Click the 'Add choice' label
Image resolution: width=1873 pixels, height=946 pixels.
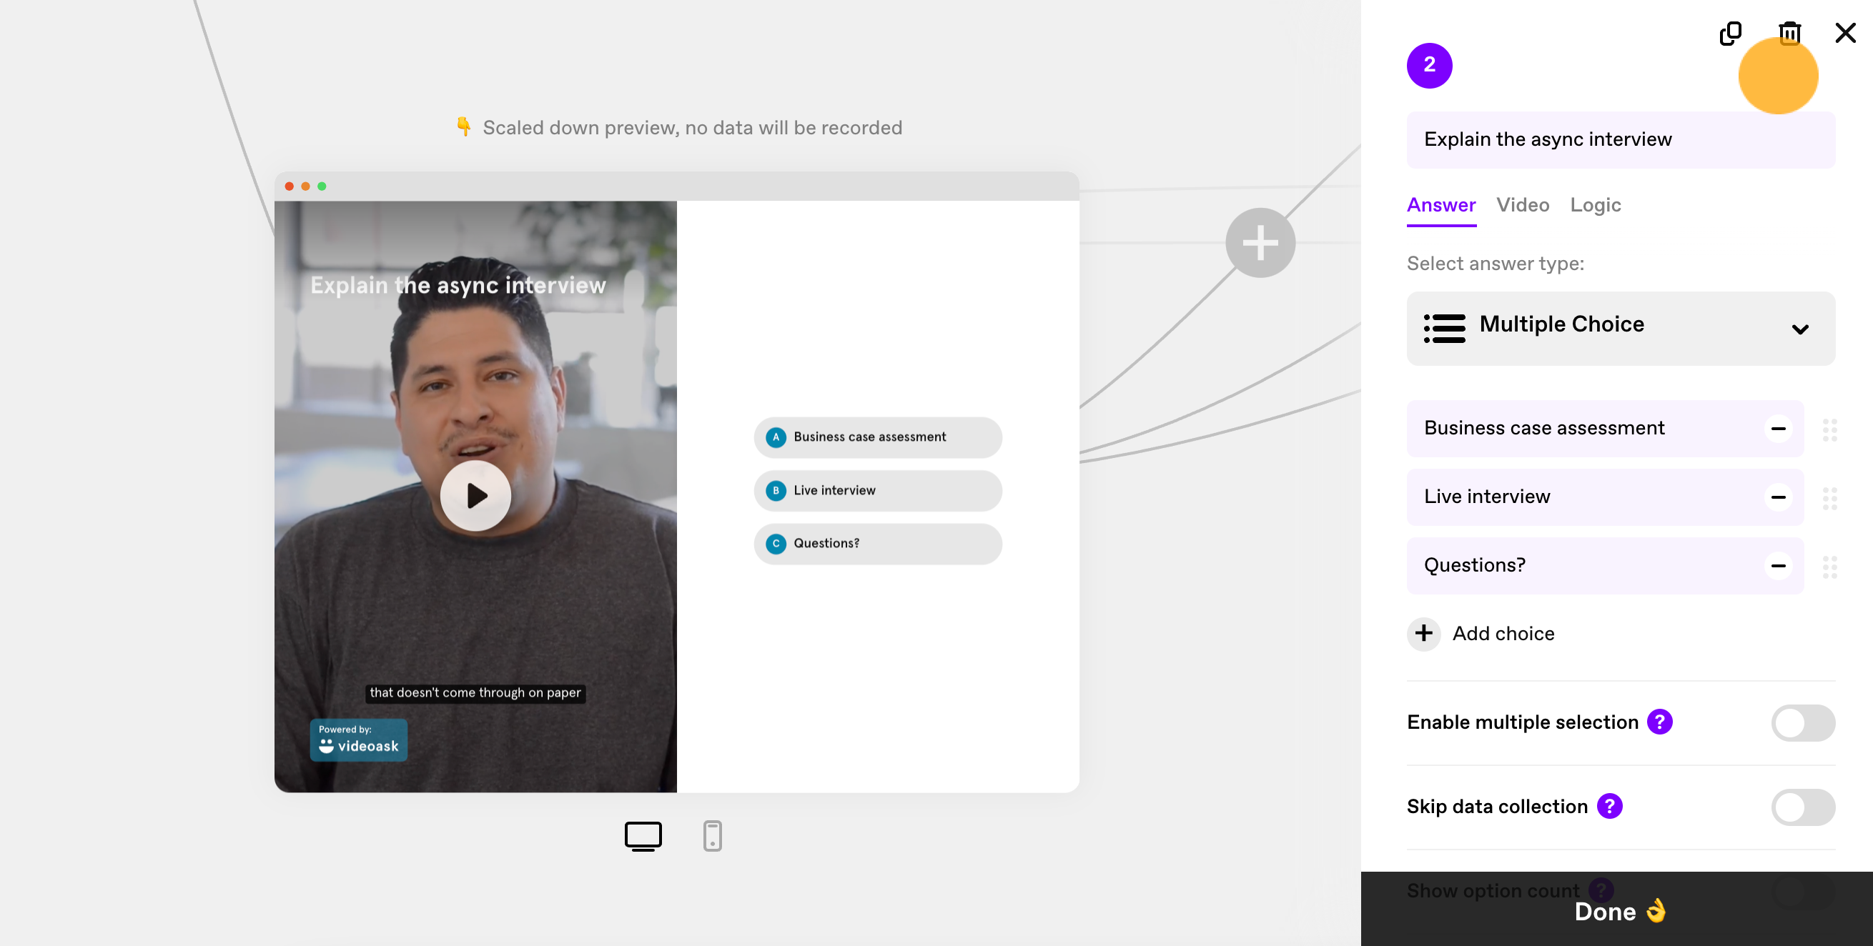(1502, 634)
